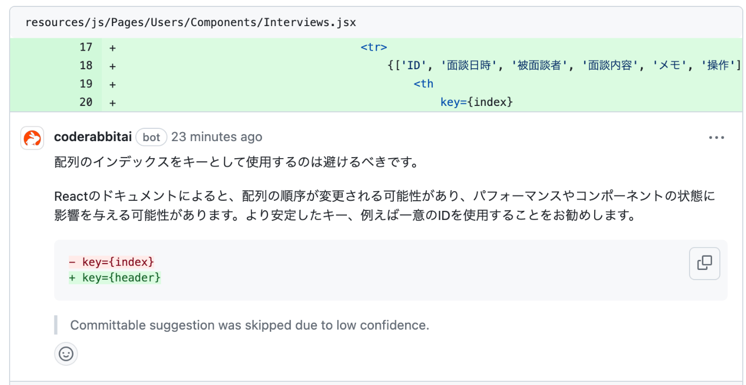The image size is (746, 385).
Task: Click the coderabbitai rabbit avatar icon
Action: point(32,138)
